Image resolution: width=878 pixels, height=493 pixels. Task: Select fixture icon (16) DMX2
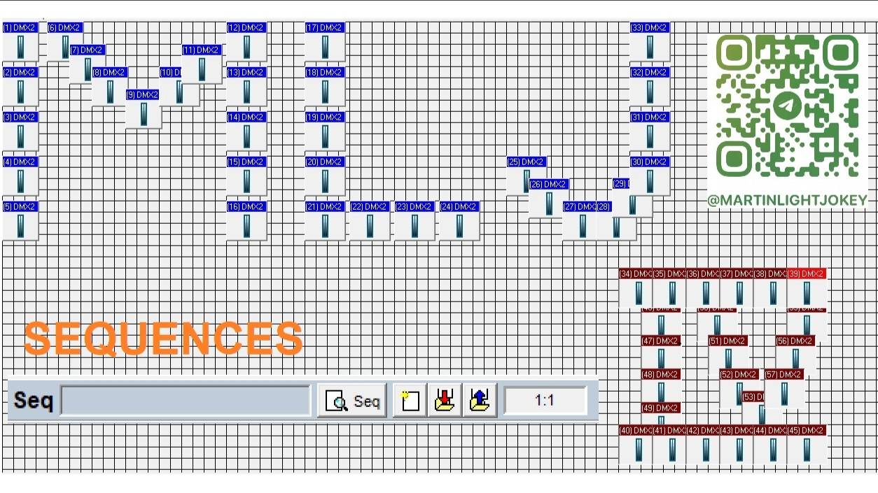[x=246, y=221]
